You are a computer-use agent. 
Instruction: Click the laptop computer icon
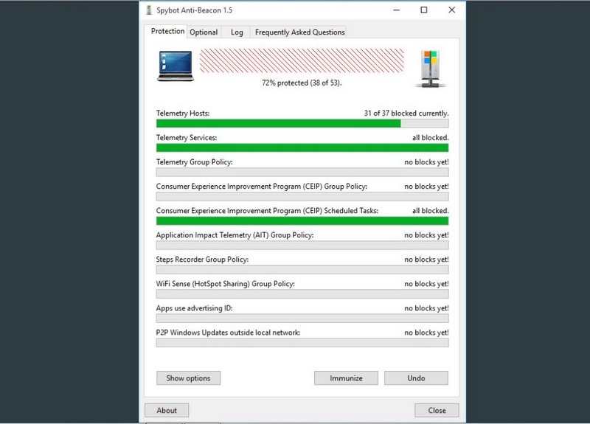point(176,66)
